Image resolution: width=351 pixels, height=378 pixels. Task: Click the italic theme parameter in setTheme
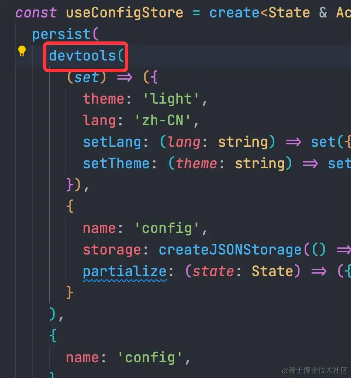click(197, 163)
